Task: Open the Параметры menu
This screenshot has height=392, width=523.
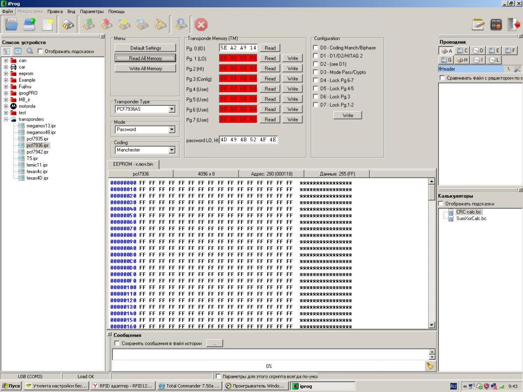Action: [92, 11]
